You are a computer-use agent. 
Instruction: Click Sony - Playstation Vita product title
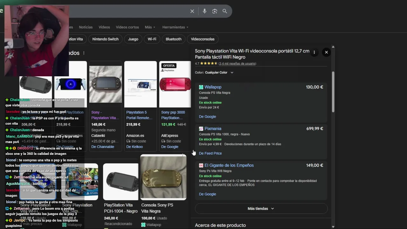(x=105, y=115)
